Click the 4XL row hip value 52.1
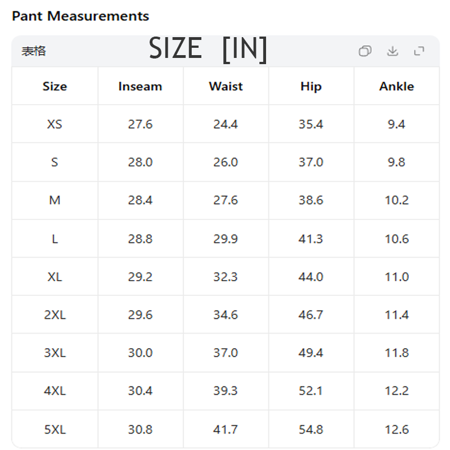Viewport: 450px width, 450px height. coord(311,391)
